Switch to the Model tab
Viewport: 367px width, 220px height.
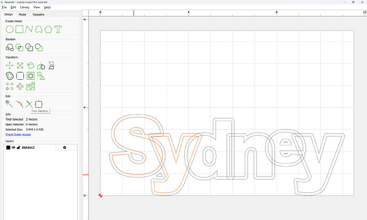22,14
